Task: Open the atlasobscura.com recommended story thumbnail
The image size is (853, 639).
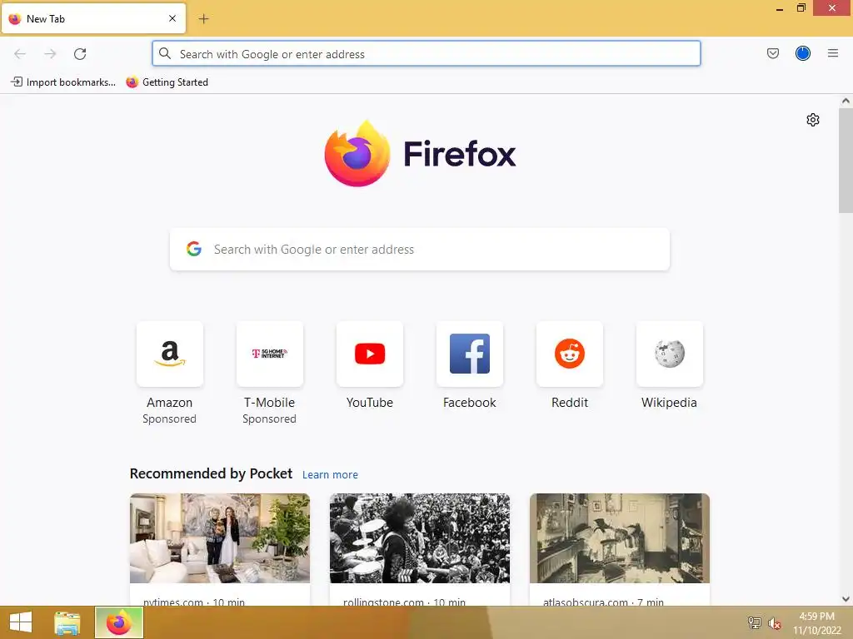Action: (620, 538)
